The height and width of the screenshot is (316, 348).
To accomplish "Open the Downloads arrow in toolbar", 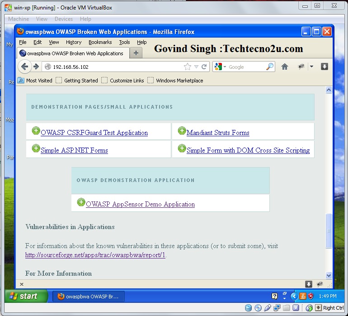I will pos(324,67).
